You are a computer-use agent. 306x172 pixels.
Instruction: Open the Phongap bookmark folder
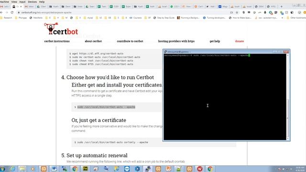[21, 18]
